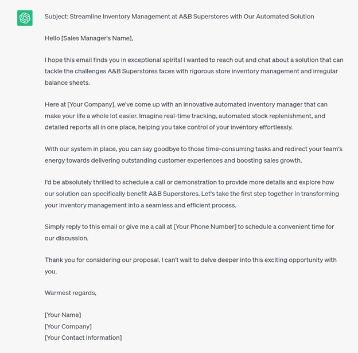Click the 'Warmest regards,' closing
The image size is (358, 353).
point(71,293)
